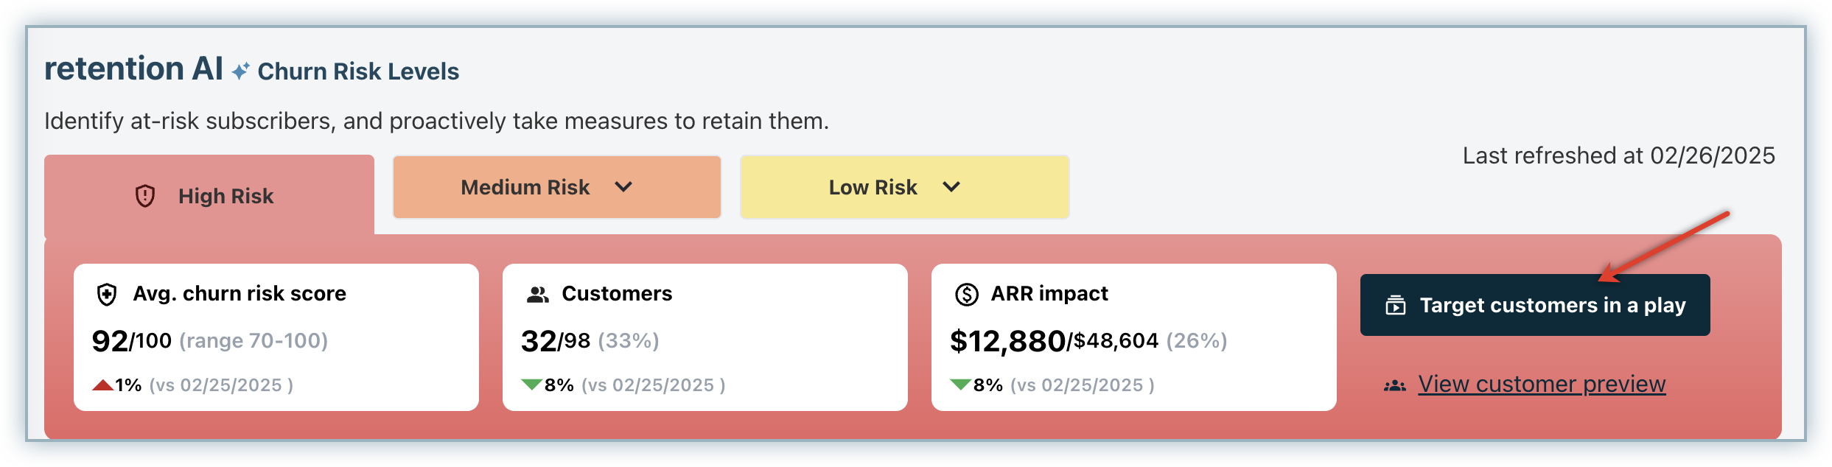Click Target customers in a play button
The width and height of the screenshot is (1832, 467).
pos(1535,305)
